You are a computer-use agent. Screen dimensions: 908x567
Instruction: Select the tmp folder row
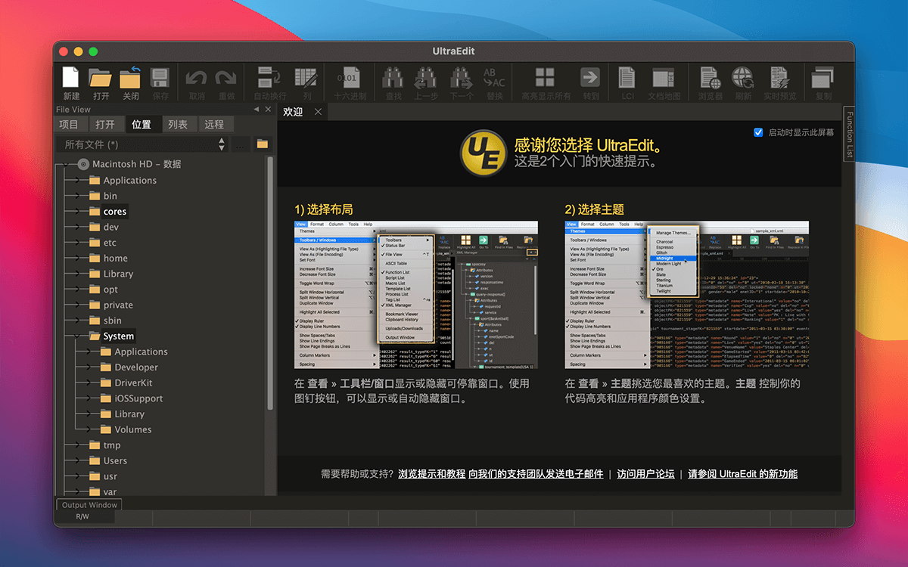[112, 445]
